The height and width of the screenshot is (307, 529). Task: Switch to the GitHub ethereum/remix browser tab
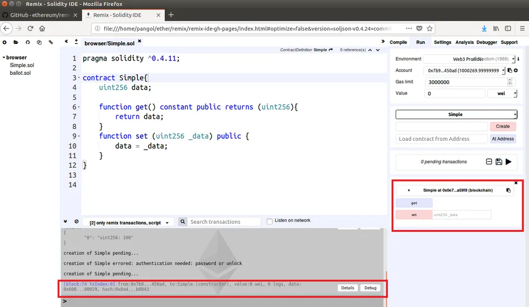40,15
